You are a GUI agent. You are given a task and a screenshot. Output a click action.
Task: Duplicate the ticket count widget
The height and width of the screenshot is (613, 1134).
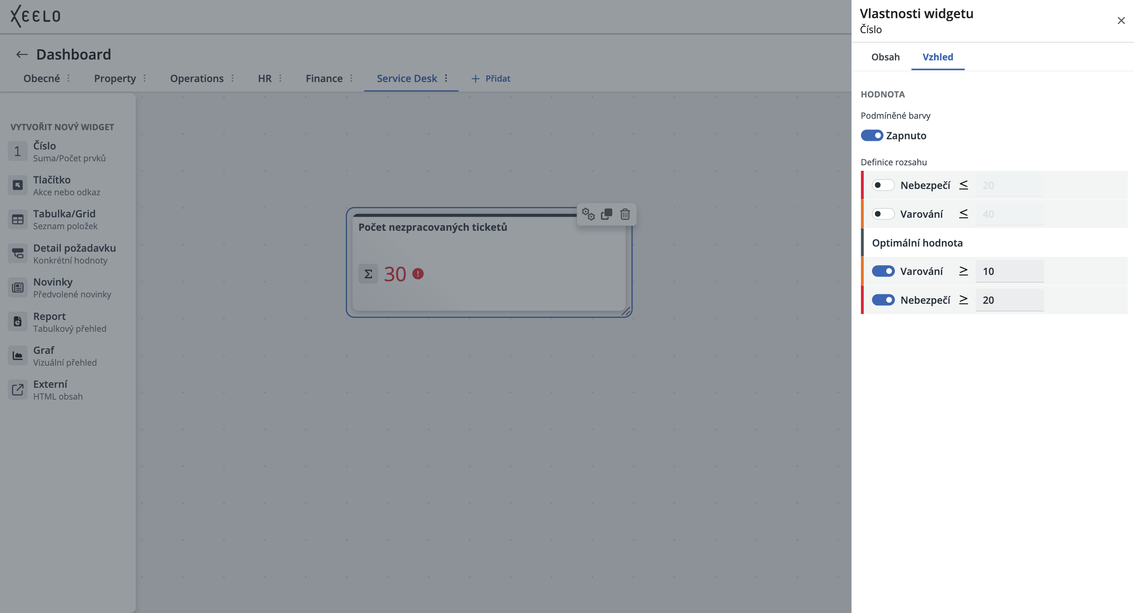[606, 214]
